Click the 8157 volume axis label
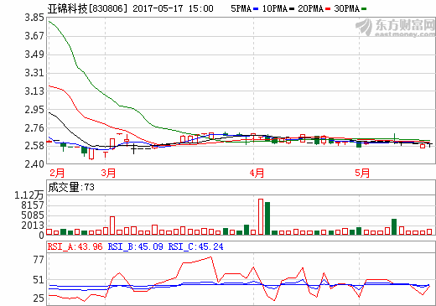 click(33, 205)
